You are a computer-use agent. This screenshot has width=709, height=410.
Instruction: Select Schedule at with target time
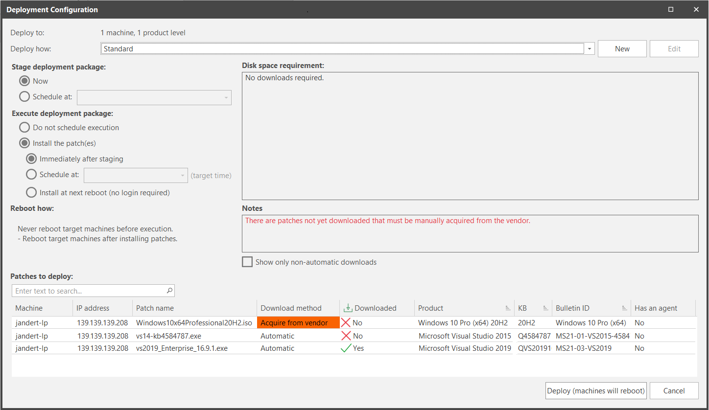coord(31,175)
